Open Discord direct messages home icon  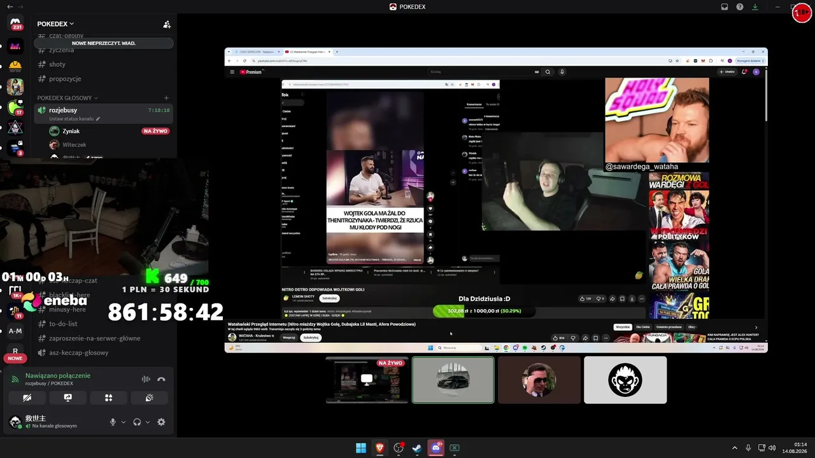(15, 24)
